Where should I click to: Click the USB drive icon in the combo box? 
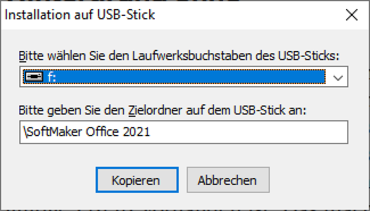pyautogui.click(x=34, y=76)
